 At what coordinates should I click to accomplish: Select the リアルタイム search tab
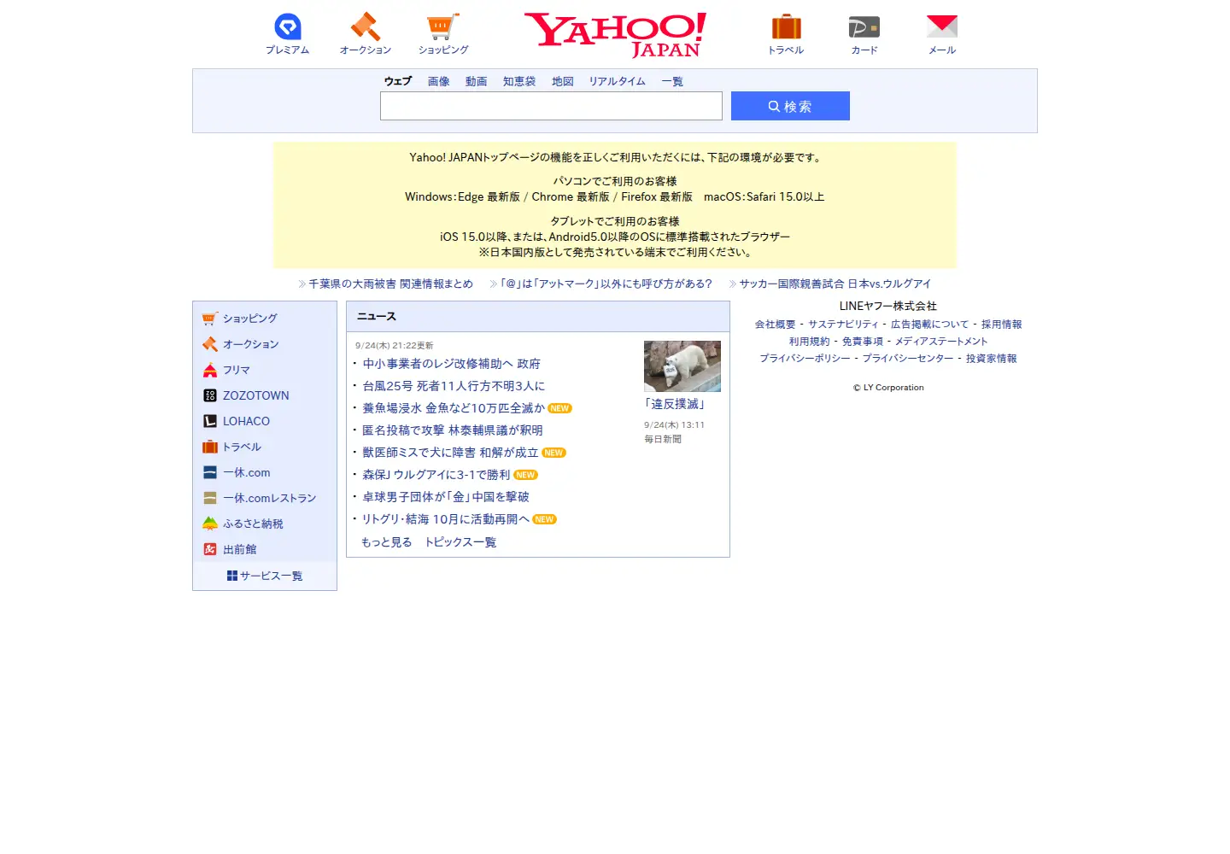coord(618,81)
